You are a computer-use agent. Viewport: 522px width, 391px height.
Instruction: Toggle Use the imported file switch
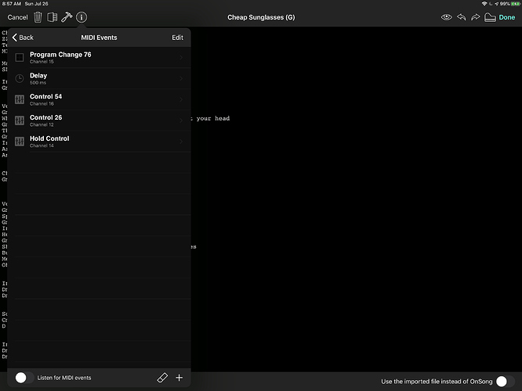pos(505,382)
